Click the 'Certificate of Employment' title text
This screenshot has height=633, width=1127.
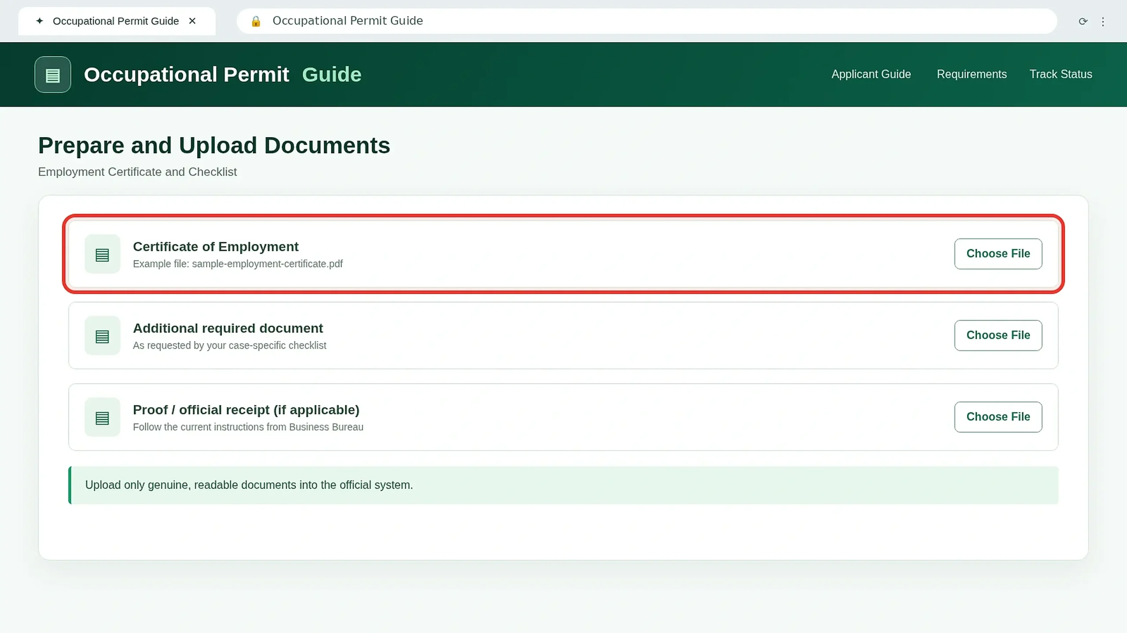tap(216, 247)
